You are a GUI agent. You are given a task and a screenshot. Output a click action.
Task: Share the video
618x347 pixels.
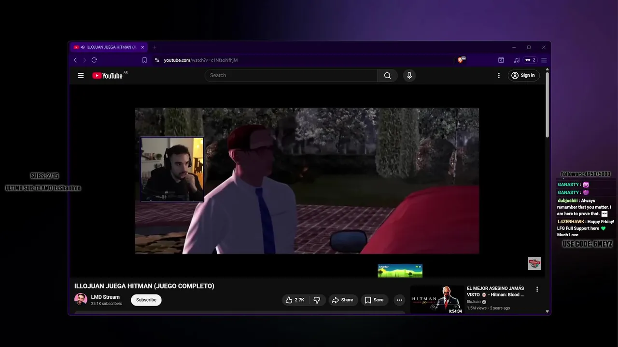pos(342,300)
